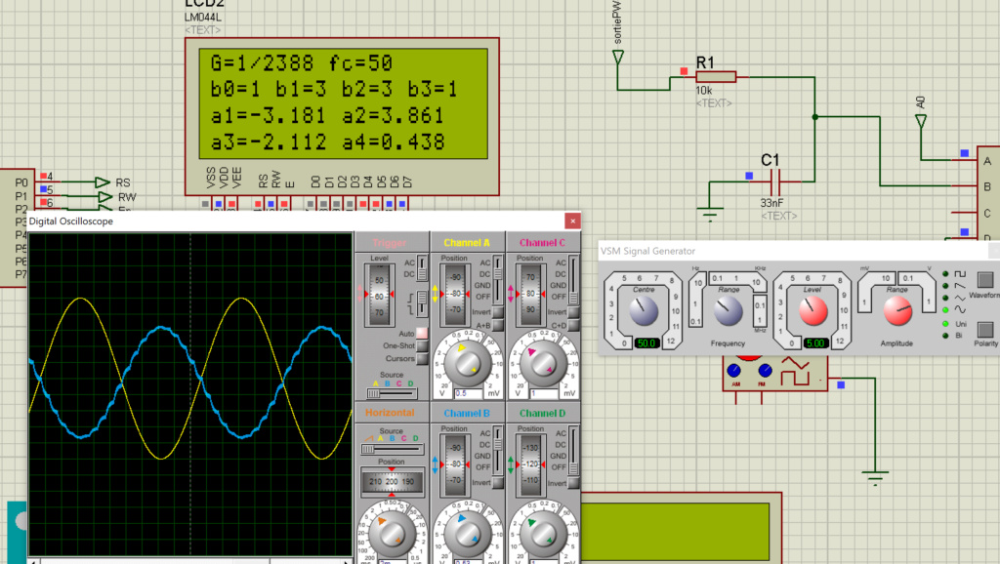The image size is (1000, 564).
Task: Click the Channel B position arrows icon
Action: pyautogui.click(x=436, y=464)
